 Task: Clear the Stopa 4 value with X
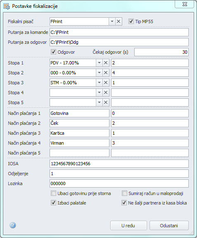tap(106, 93)
